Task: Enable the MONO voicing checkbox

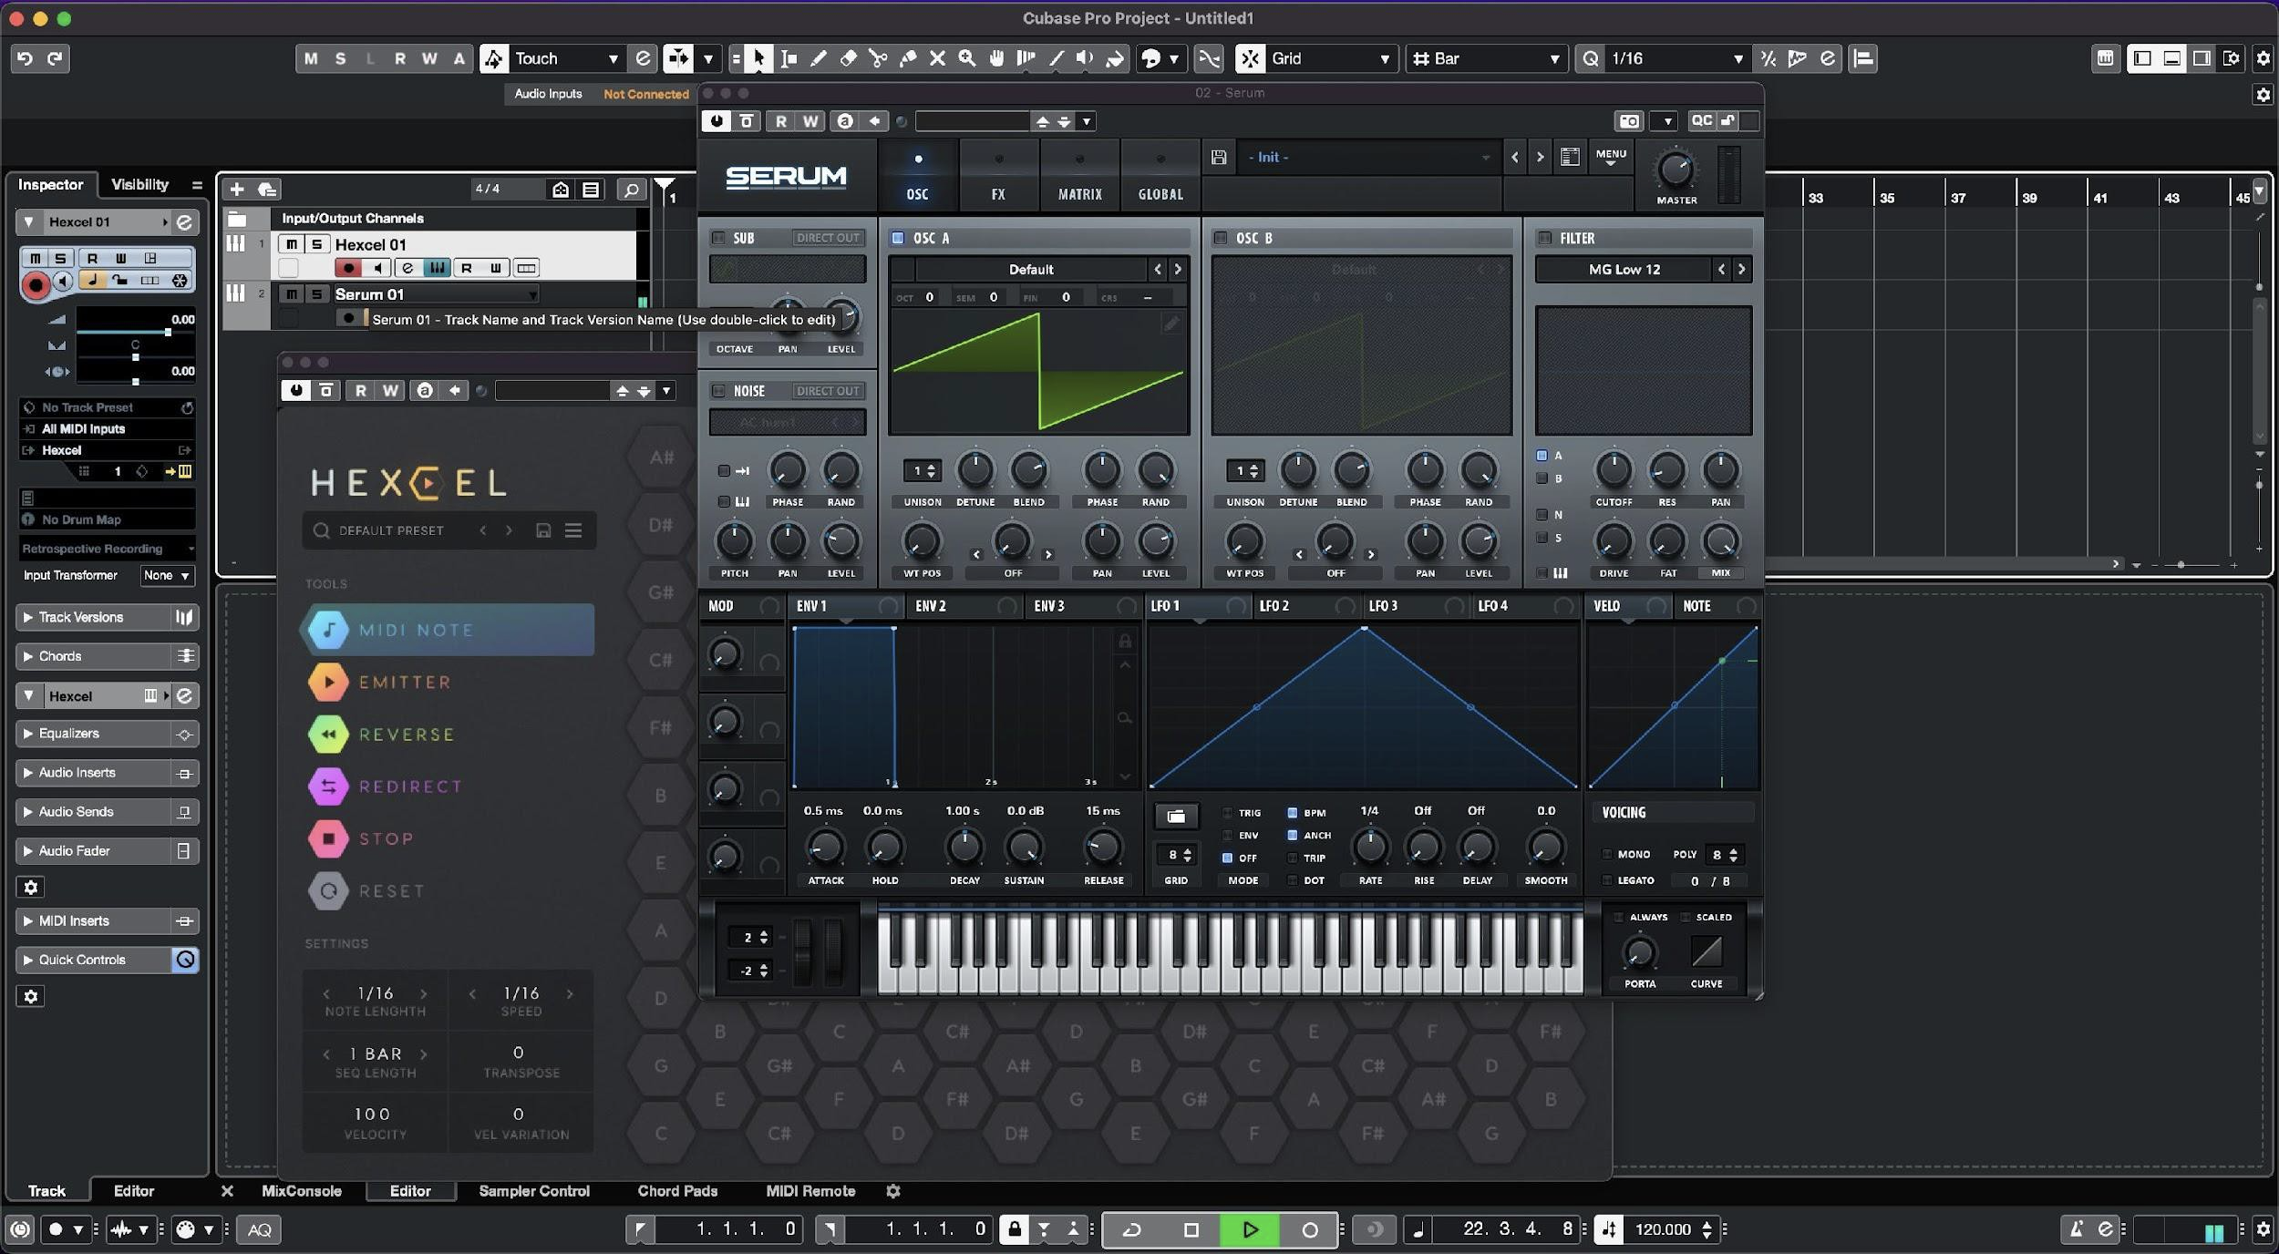Action: (1607, 855)
